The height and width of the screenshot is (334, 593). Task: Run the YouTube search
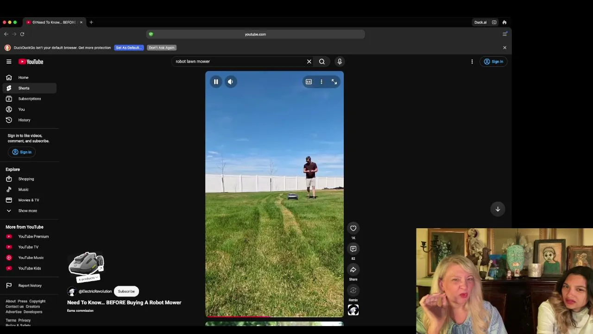tap(322, 61)
